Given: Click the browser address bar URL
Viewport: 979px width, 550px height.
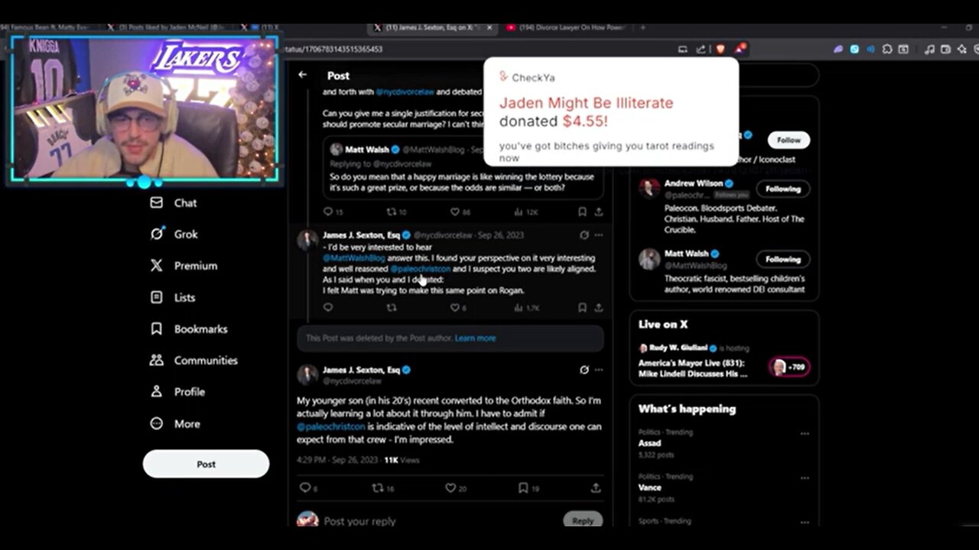Looking at the screenshot, I should 333,49.
